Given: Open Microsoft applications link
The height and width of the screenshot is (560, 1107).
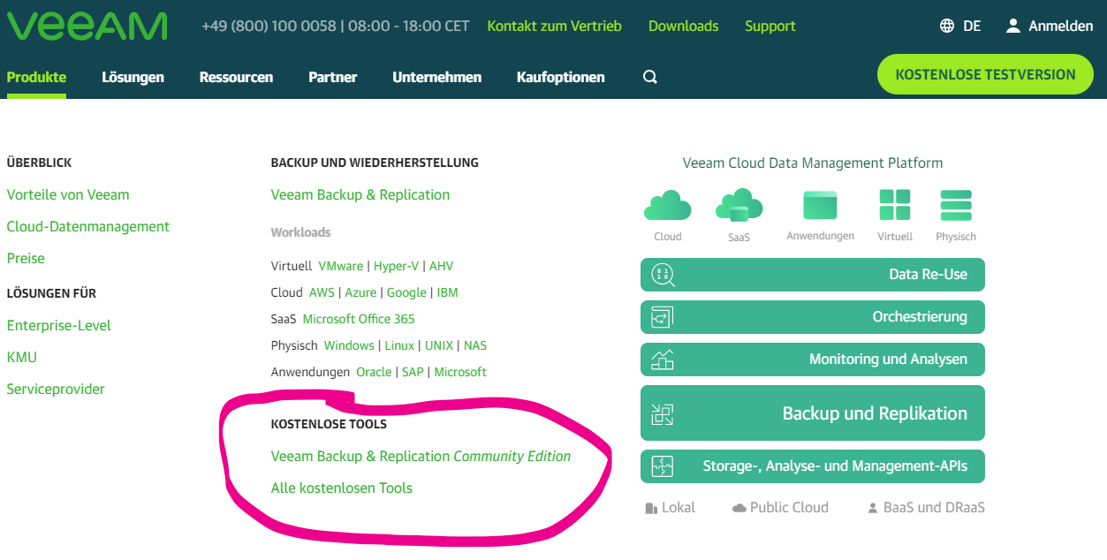Looking at the screenshot, I should pyautogui.click(x=460, y=372).
